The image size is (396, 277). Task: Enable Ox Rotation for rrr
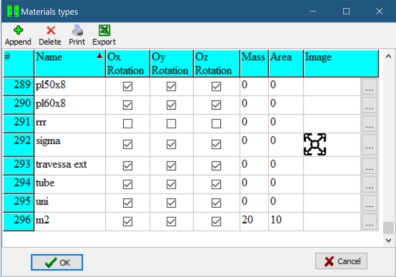(x=128, y=124)
